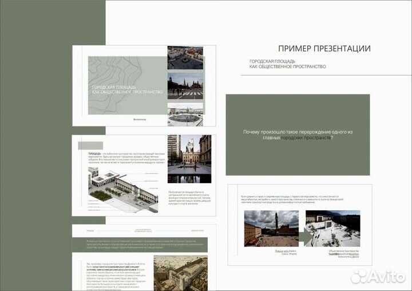The image size is (412, 291).
Task: Click the subtitle "ГОРОДСКАЯ ПЛОЩАДЬ КАК ОБЩЕСТВЕННОЕ ПРОСТРАНСТВО" under heading
Action: [287, 64]
